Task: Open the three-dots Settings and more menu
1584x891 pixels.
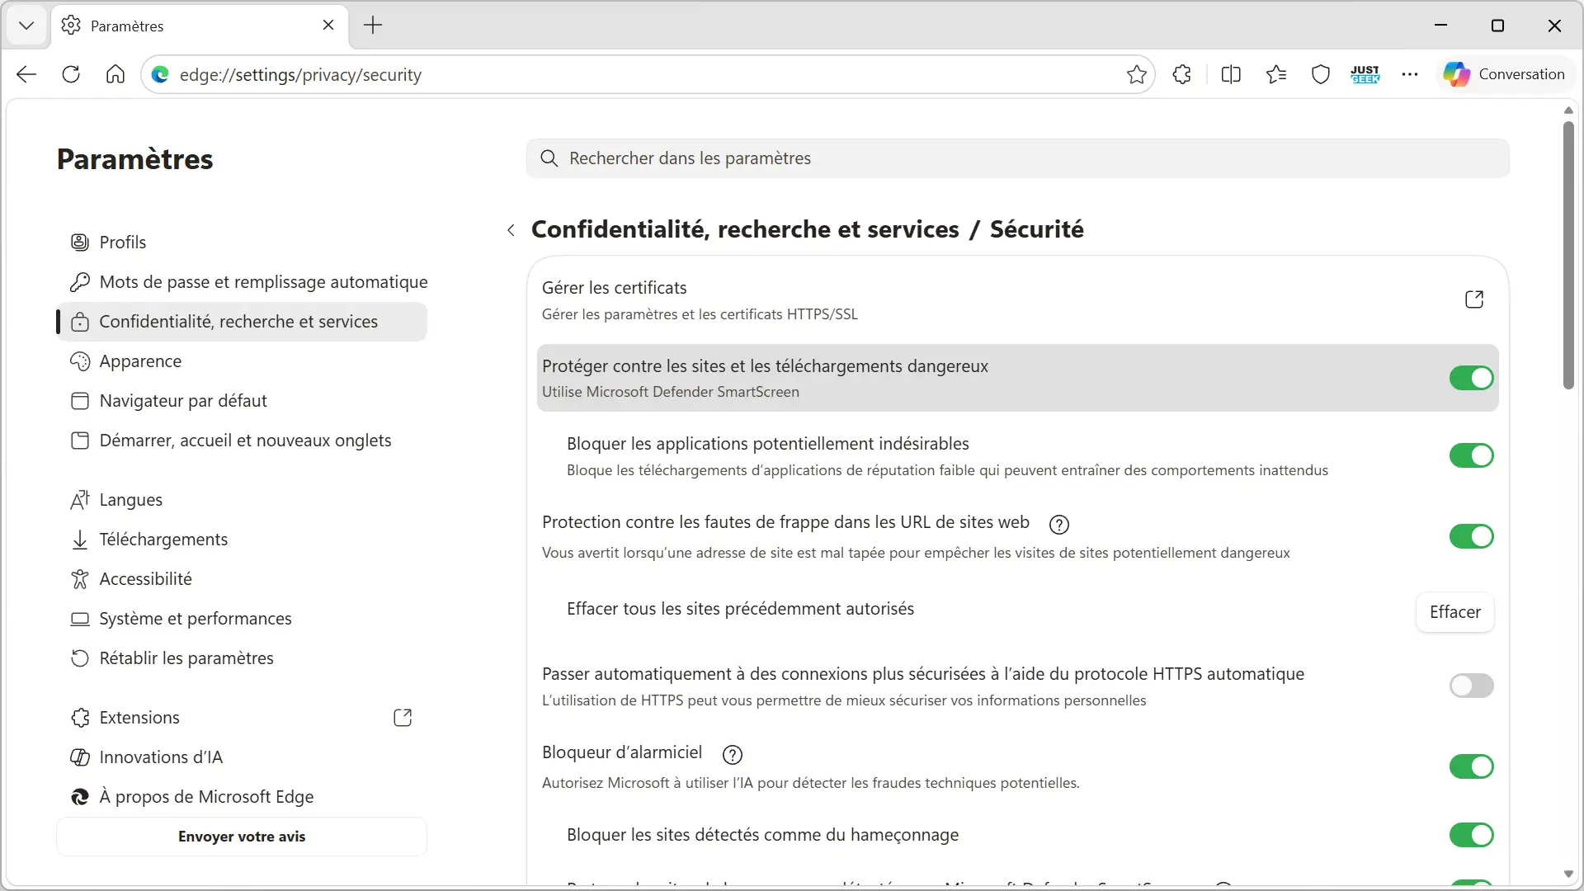Action: pyautogui.click(x=1410, y=74)
